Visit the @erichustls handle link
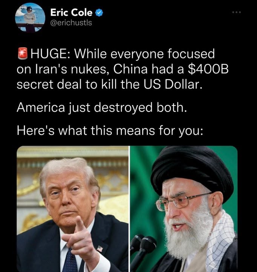257x272 pixels. [71, 23]
